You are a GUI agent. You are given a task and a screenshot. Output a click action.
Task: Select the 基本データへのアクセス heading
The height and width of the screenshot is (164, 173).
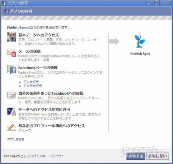39,35
